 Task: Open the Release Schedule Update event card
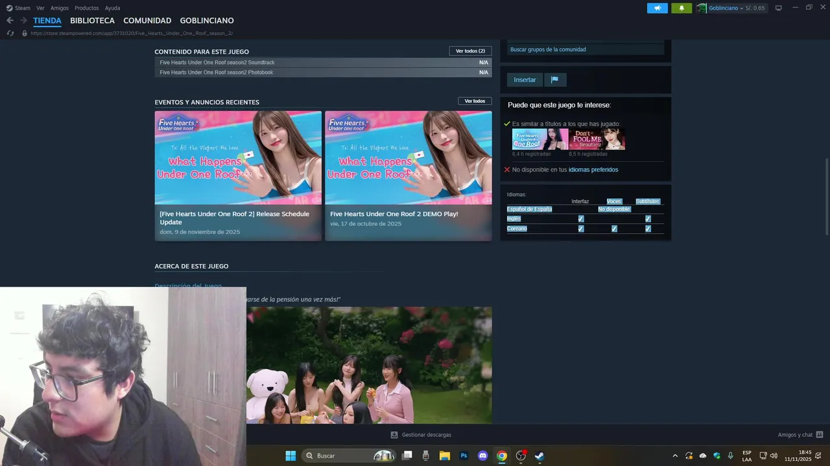point(238,176)
